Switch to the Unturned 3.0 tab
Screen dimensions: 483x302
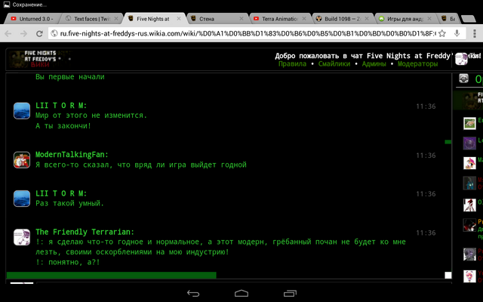(x=32, y=19)
